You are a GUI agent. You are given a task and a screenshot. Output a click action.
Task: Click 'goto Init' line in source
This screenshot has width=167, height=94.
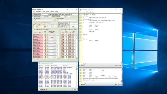point(94,27)
